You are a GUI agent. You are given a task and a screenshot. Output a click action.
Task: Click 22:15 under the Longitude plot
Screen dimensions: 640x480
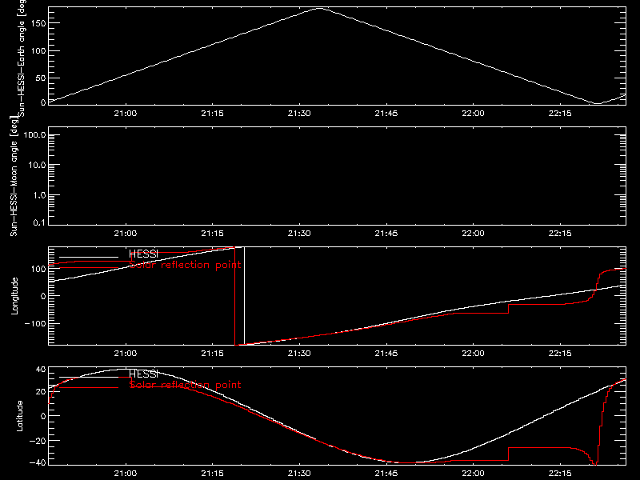click(x=560, y=354)
